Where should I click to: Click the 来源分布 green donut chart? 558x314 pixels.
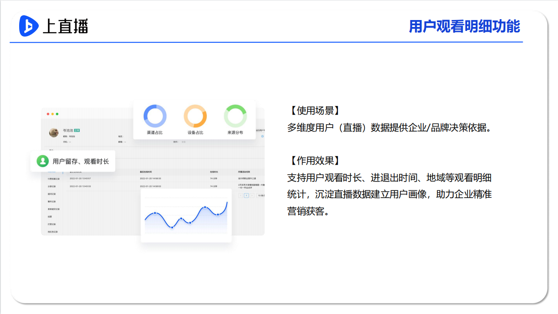(x=235, y=116)
